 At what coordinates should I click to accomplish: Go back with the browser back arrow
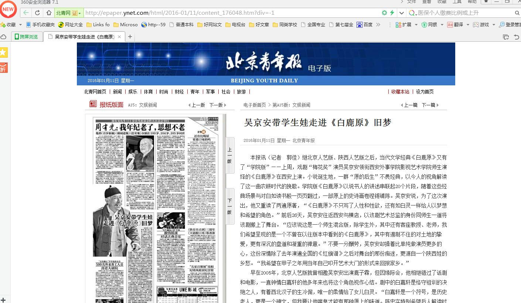26,13
